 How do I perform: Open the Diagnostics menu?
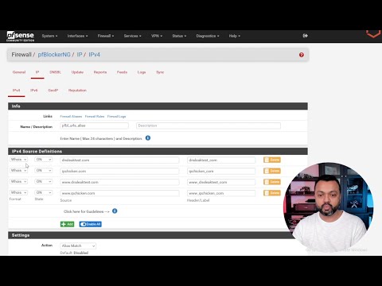click(x=208, y=36)
